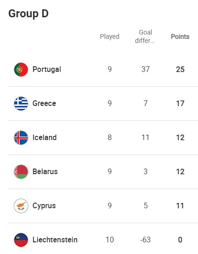The width and height of the screenshot is (198, 254).
Task: Click the Group D heading
Action: 28,14
